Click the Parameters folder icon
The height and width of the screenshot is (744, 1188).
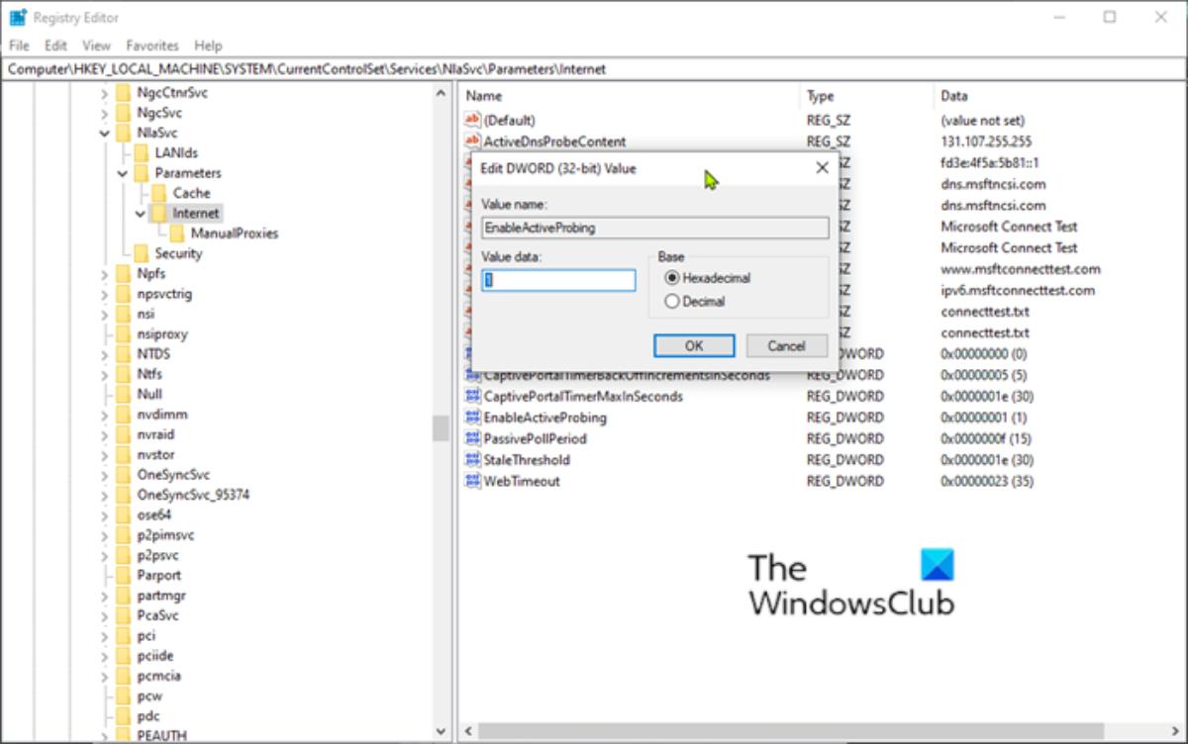[141, 173]
